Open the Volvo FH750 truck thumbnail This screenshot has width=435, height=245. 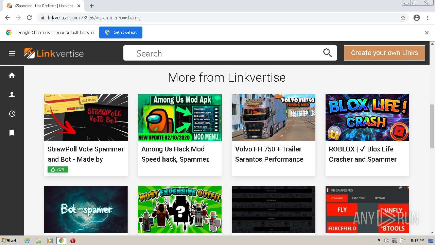[274, 118]
